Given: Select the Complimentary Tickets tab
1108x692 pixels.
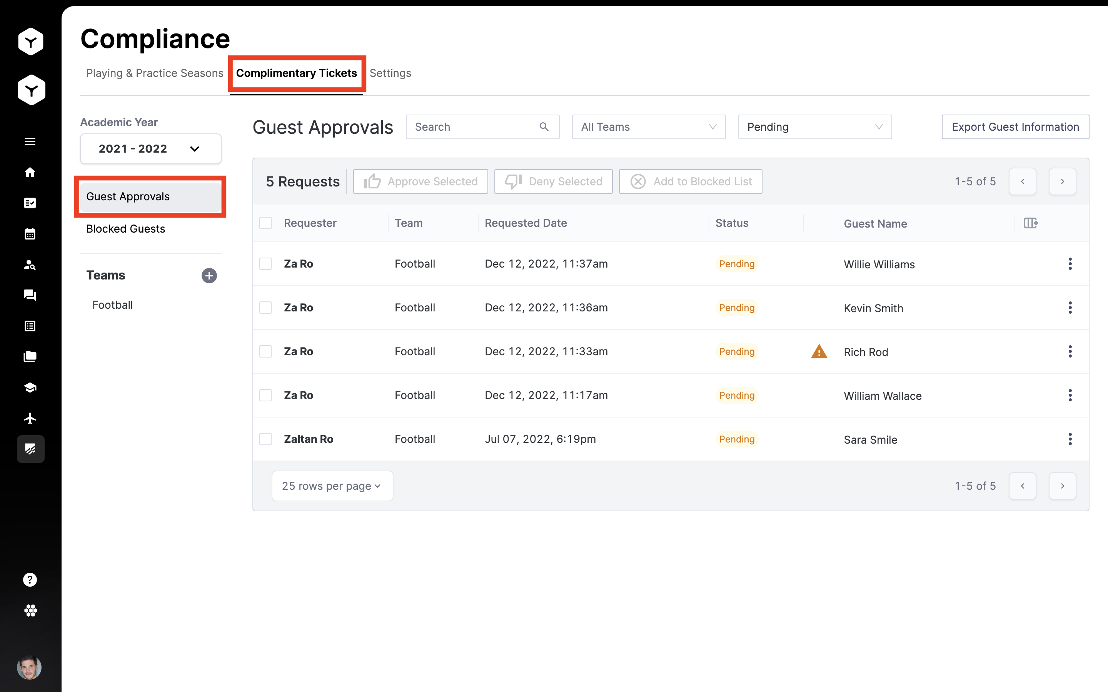Looking at the screenshot, I should (297, 73).
